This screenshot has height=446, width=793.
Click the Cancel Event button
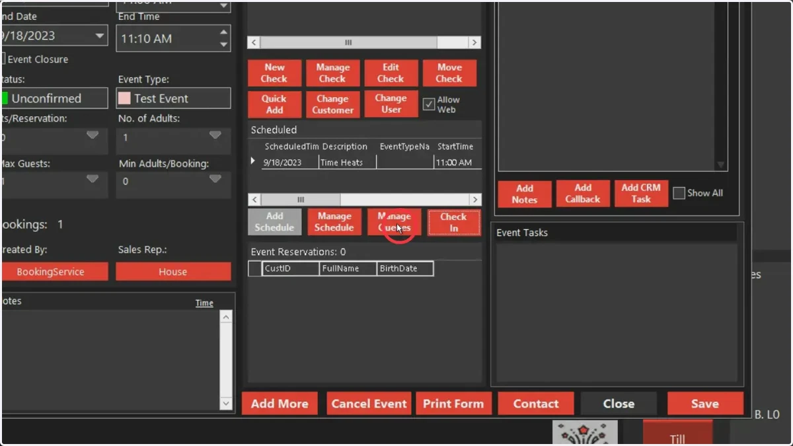369,404
